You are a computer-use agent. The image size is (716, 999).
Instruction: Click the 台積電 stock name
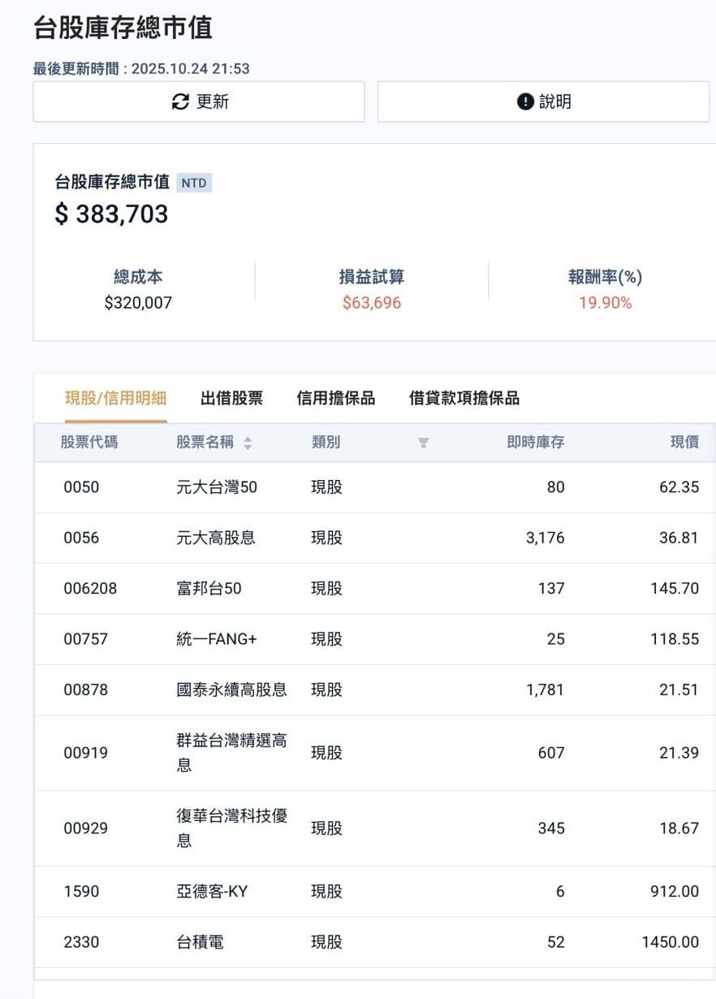pyautogui.click(x=200, y=942)
